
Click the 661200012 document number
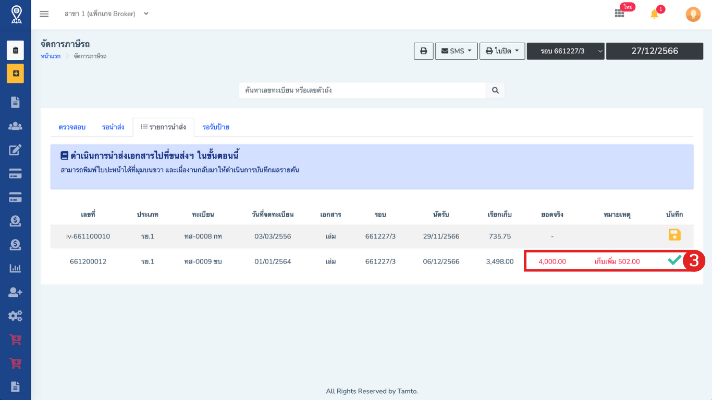88,261
